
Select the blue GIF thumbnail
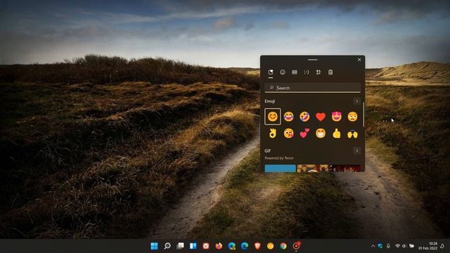[280, 168]
